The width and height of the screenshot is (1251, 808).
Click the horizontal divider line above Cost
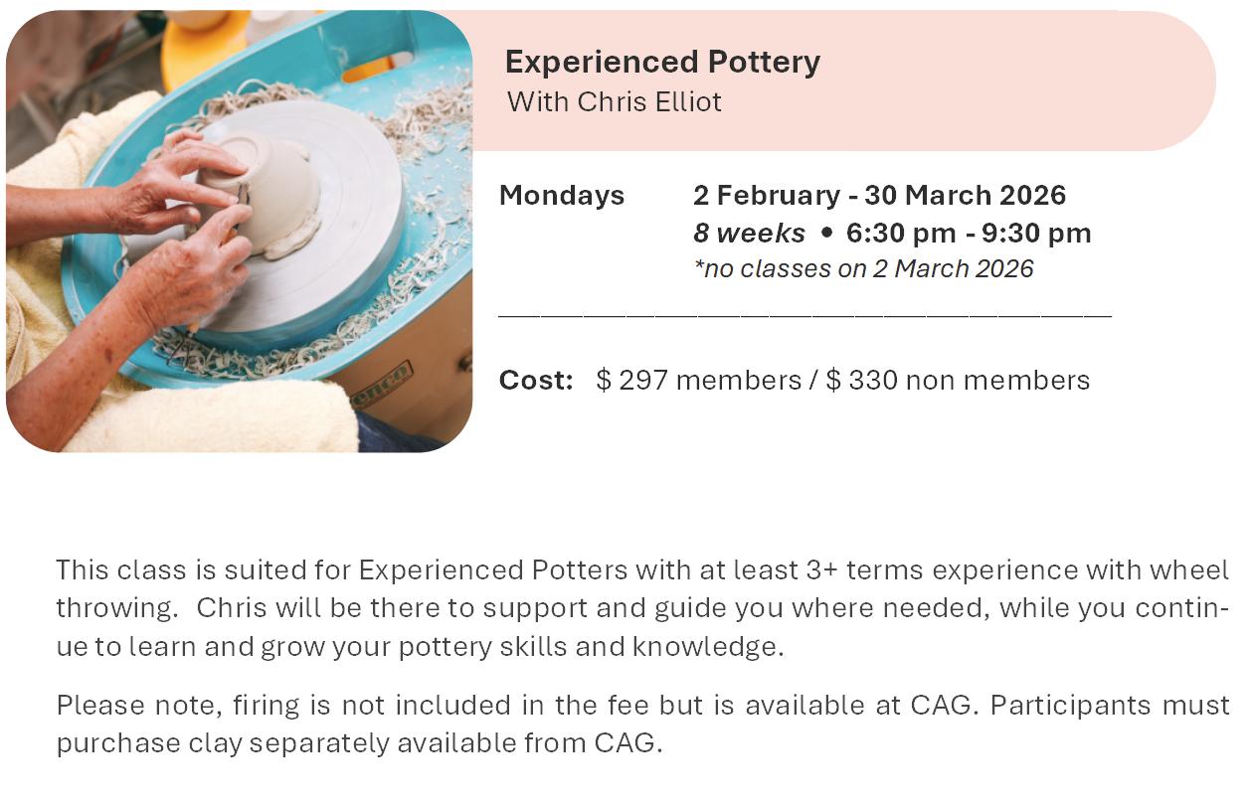pos(804,315)
